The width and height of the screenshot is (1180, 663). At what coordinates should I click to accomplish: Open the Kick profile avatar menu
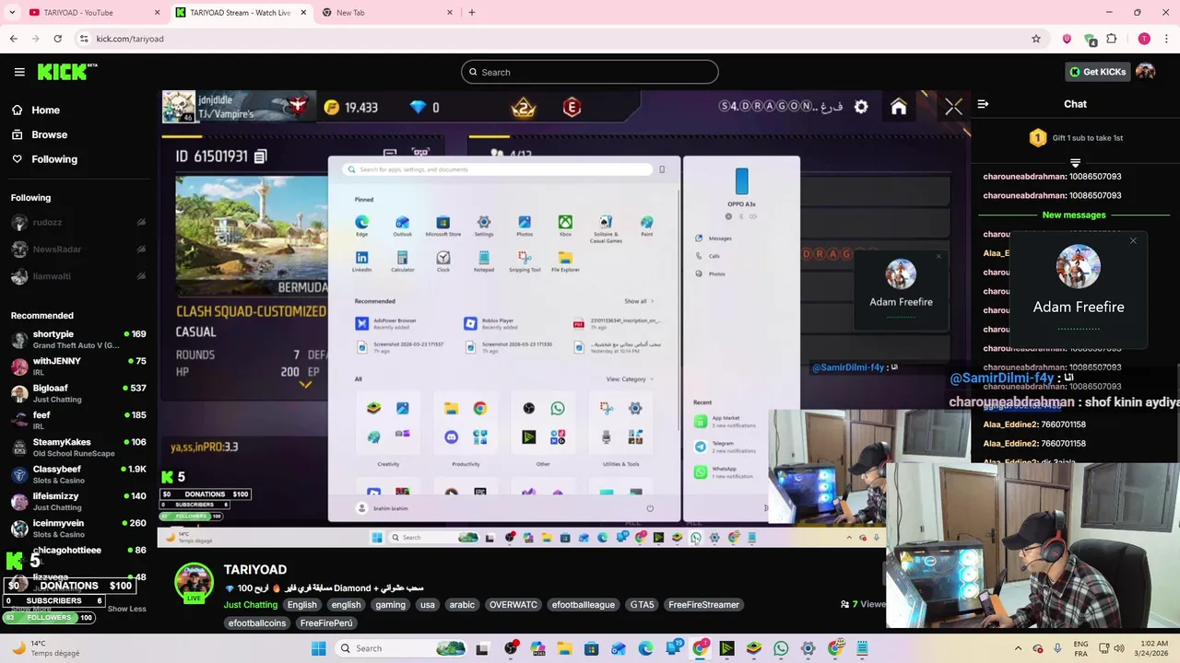pos(1146,72)
